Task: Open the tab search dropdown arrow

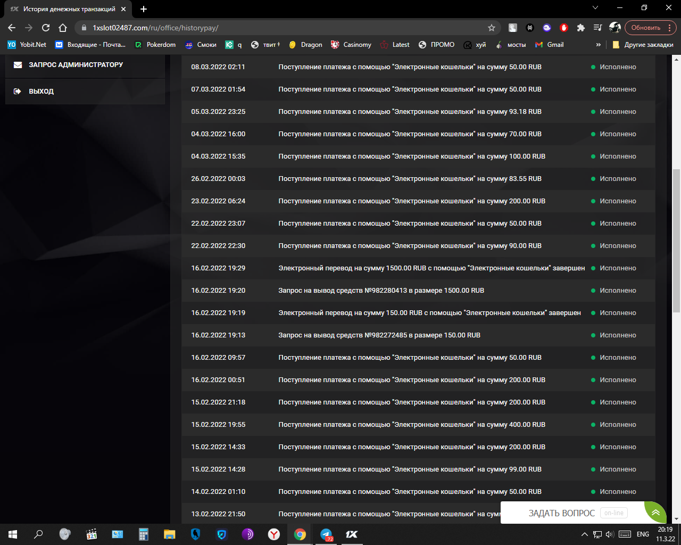Action: (595, 8)
